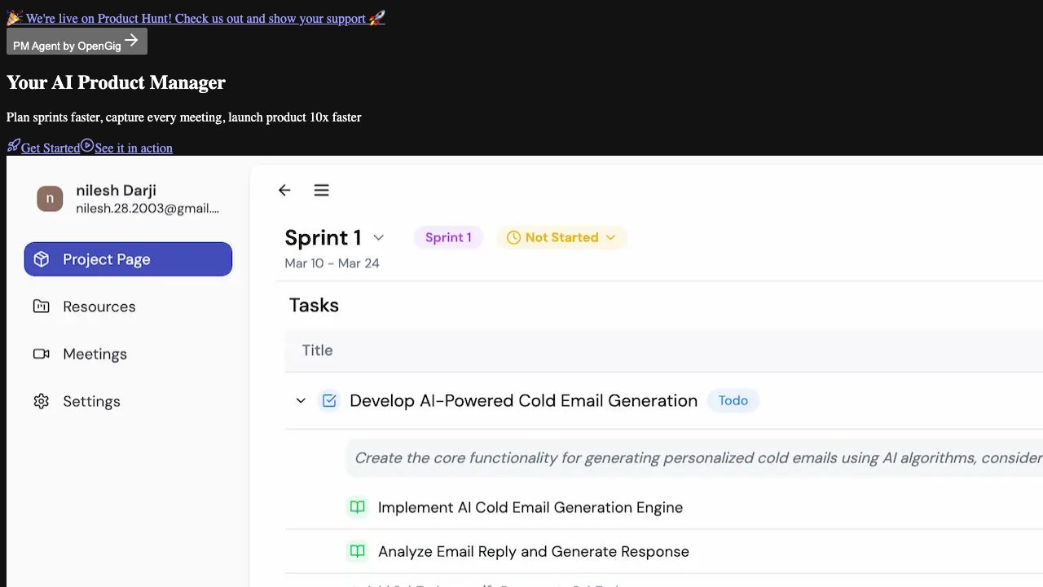
Task: Toggle checkbox icon for Cold Email Generation task
Action: pyautogui.click(x=329, y=400)
